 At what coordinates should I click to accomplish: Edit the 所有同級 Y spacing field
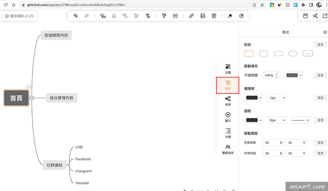(x=296, y=153)
